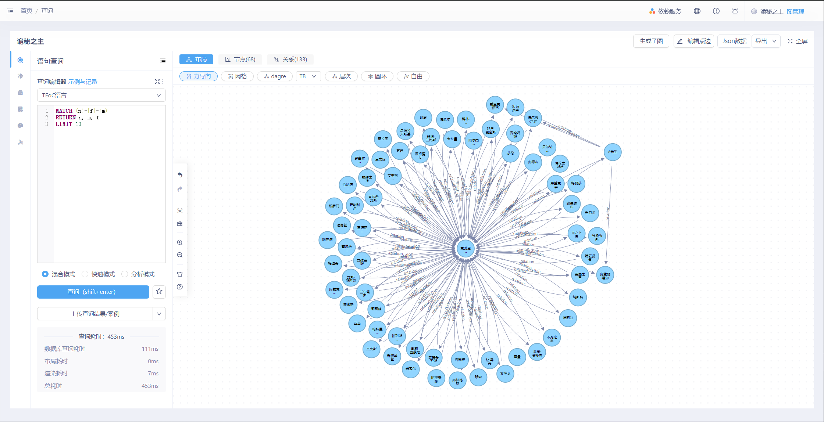Click the undo arrow icon
This screenshot has height=422, width=824.
(180, 175)
